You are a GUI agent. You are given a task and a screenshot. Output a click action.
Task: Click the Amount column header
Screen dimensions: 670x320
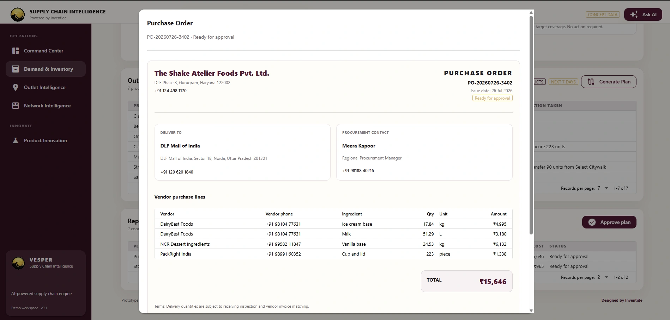tap(499, 214)
